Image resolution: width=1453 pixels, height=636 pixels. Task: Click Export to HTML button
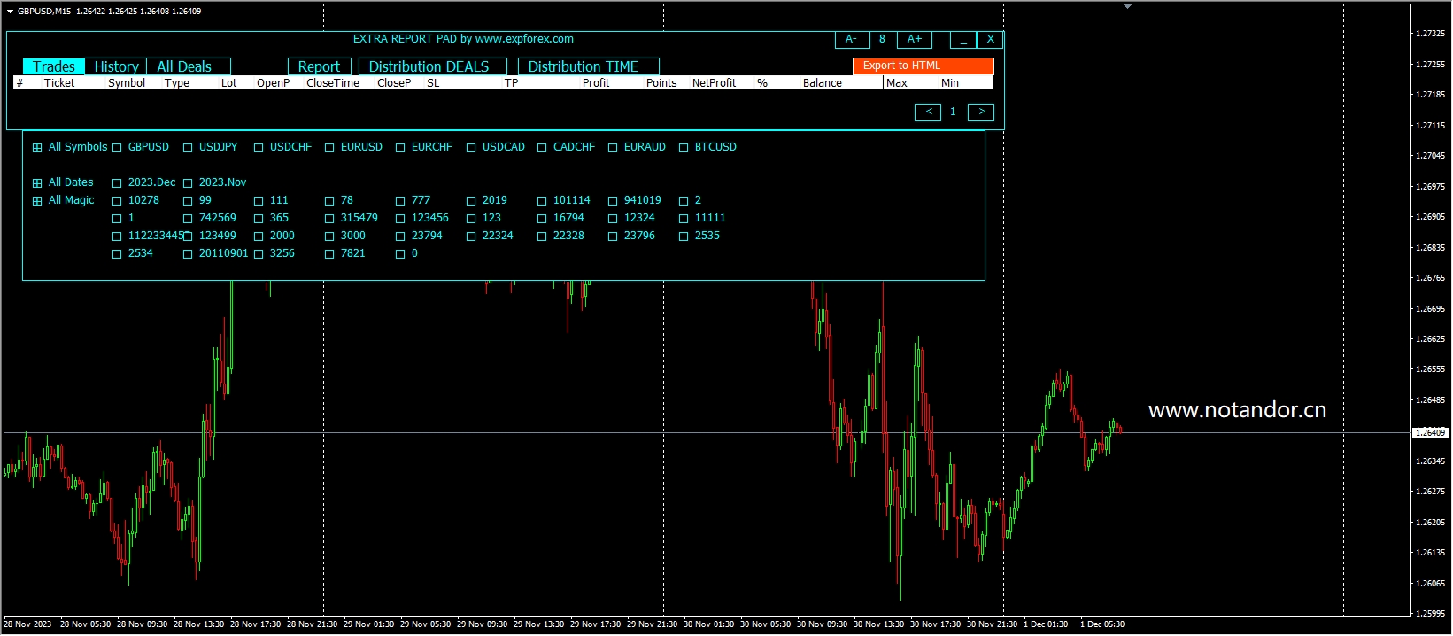923,66
